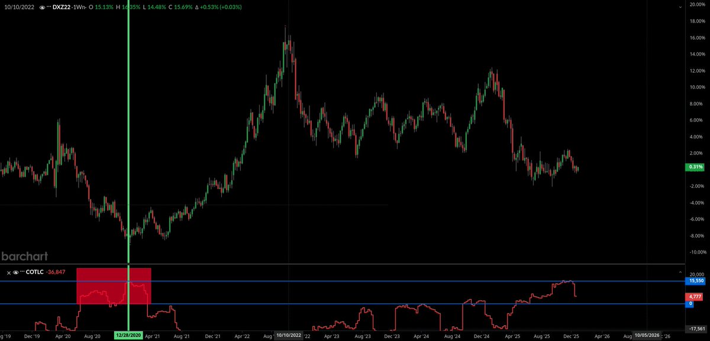Remove the COTLC study with the X
This screenshot has height=341, width=710.
[8, 272]
